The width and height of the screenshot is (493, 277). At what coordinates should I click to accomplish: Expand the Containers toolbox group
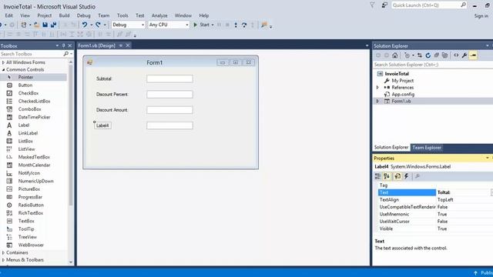click(3, 253)
